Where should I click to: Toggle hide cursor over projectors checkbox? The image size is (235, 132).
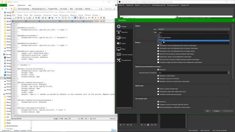(x=158, y=89)
